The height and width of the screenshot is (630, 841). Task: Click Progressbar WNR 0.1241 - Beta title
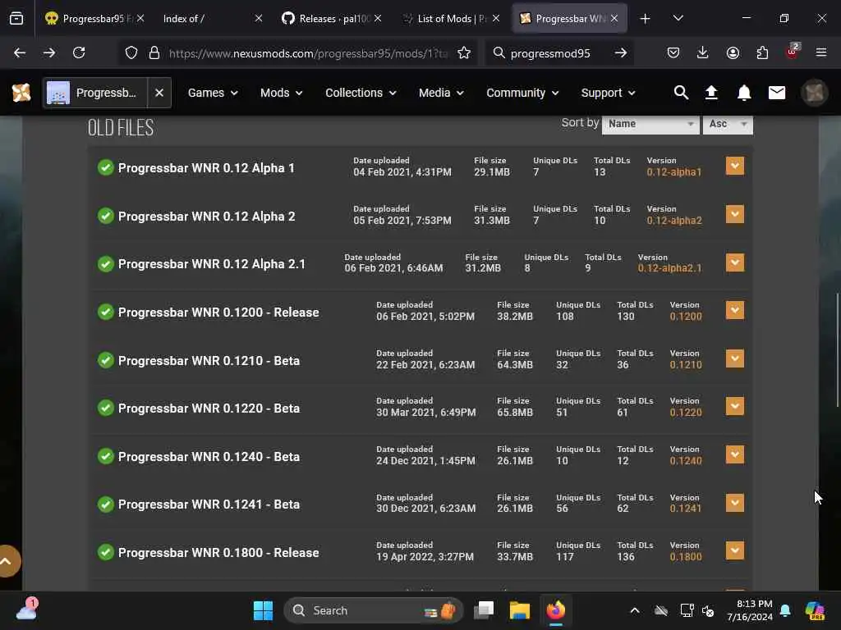pos(209,504)
